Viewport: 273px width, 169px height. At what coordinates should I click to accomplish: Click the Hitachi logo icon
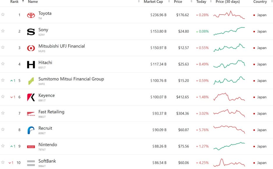31,64
